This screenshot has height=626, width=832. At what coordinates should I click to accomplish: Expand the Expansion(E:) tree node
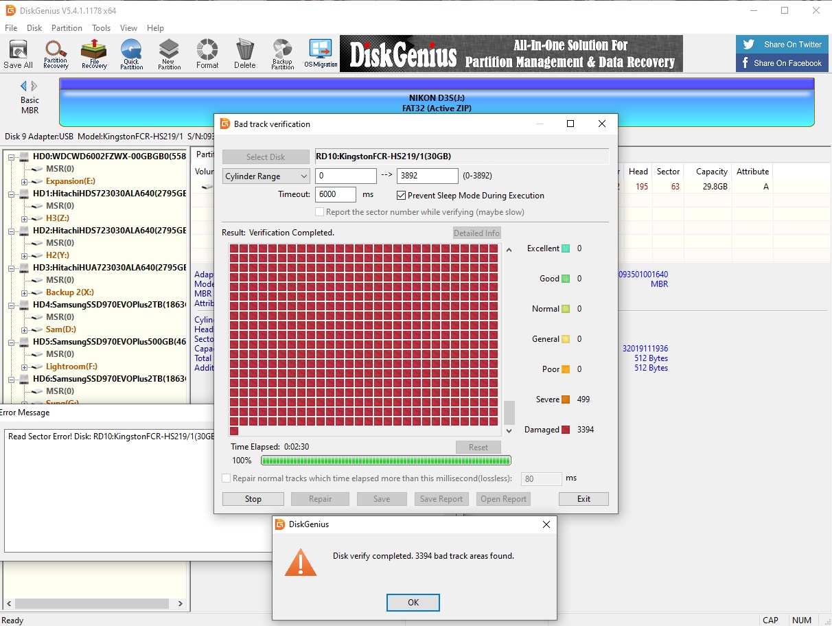(24, 181)
